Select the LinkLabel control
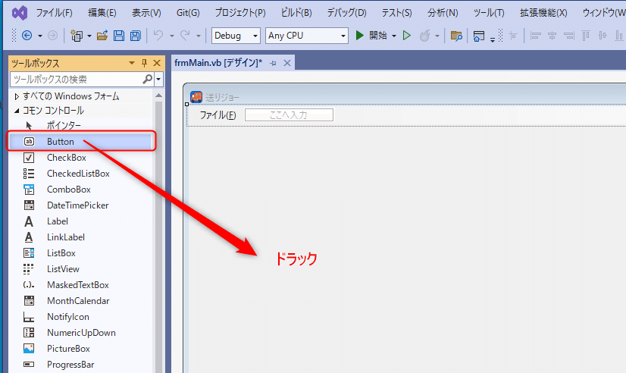The height and width of the screenshot is (373, 626). click(x=80, y=237)
